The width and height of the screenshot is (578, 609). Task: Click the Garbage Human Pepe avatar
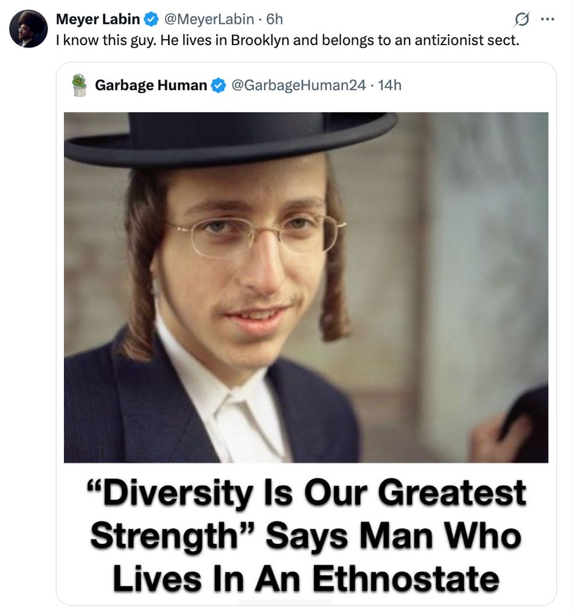pos(80,85)
